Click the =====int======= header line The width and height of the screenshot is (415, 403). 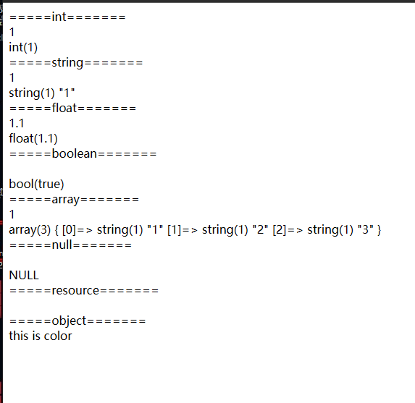tap(67, 17)
